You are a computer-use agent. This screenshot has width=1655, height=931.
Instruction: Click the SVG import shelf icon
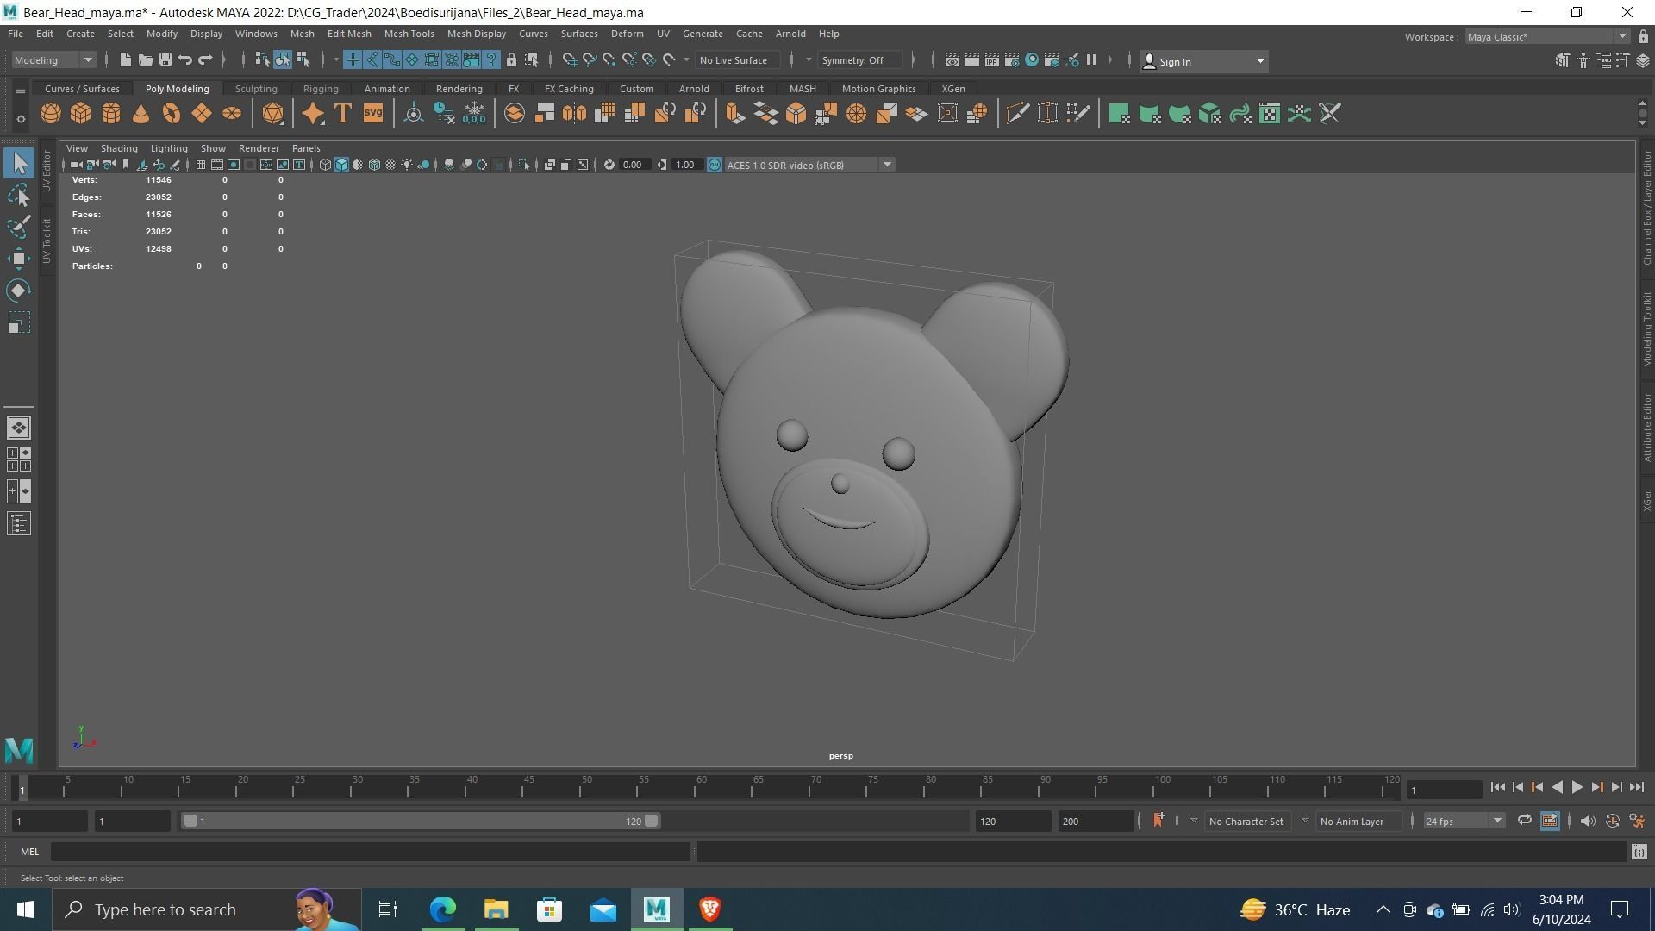[x=373, y=113]
